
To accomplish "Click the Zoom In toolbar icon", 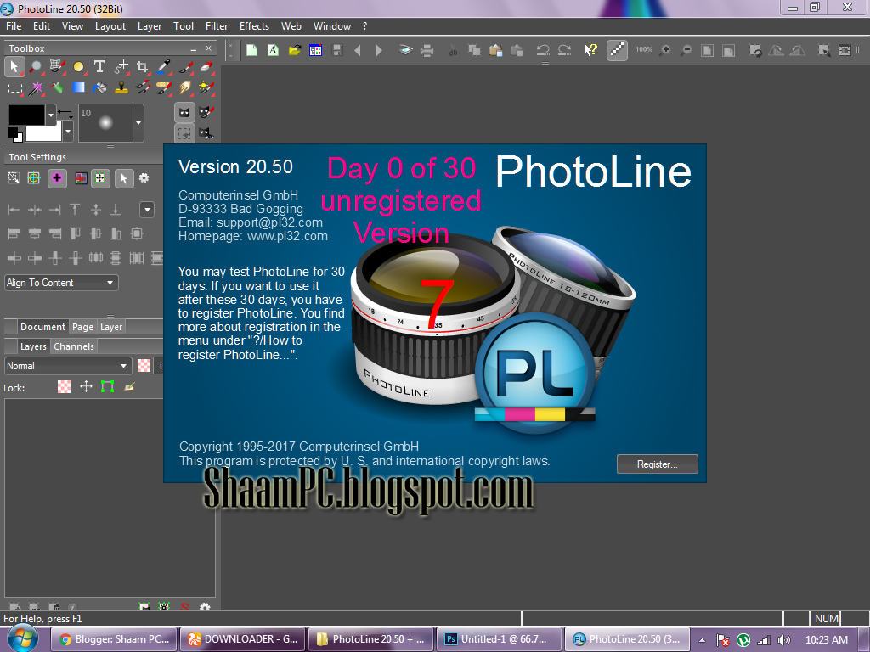I will tap(664, 50).
